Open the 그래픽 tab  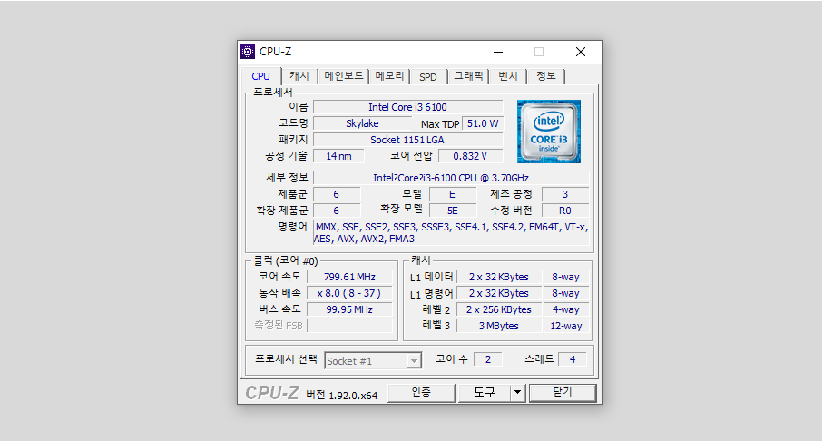click(468, 76)
